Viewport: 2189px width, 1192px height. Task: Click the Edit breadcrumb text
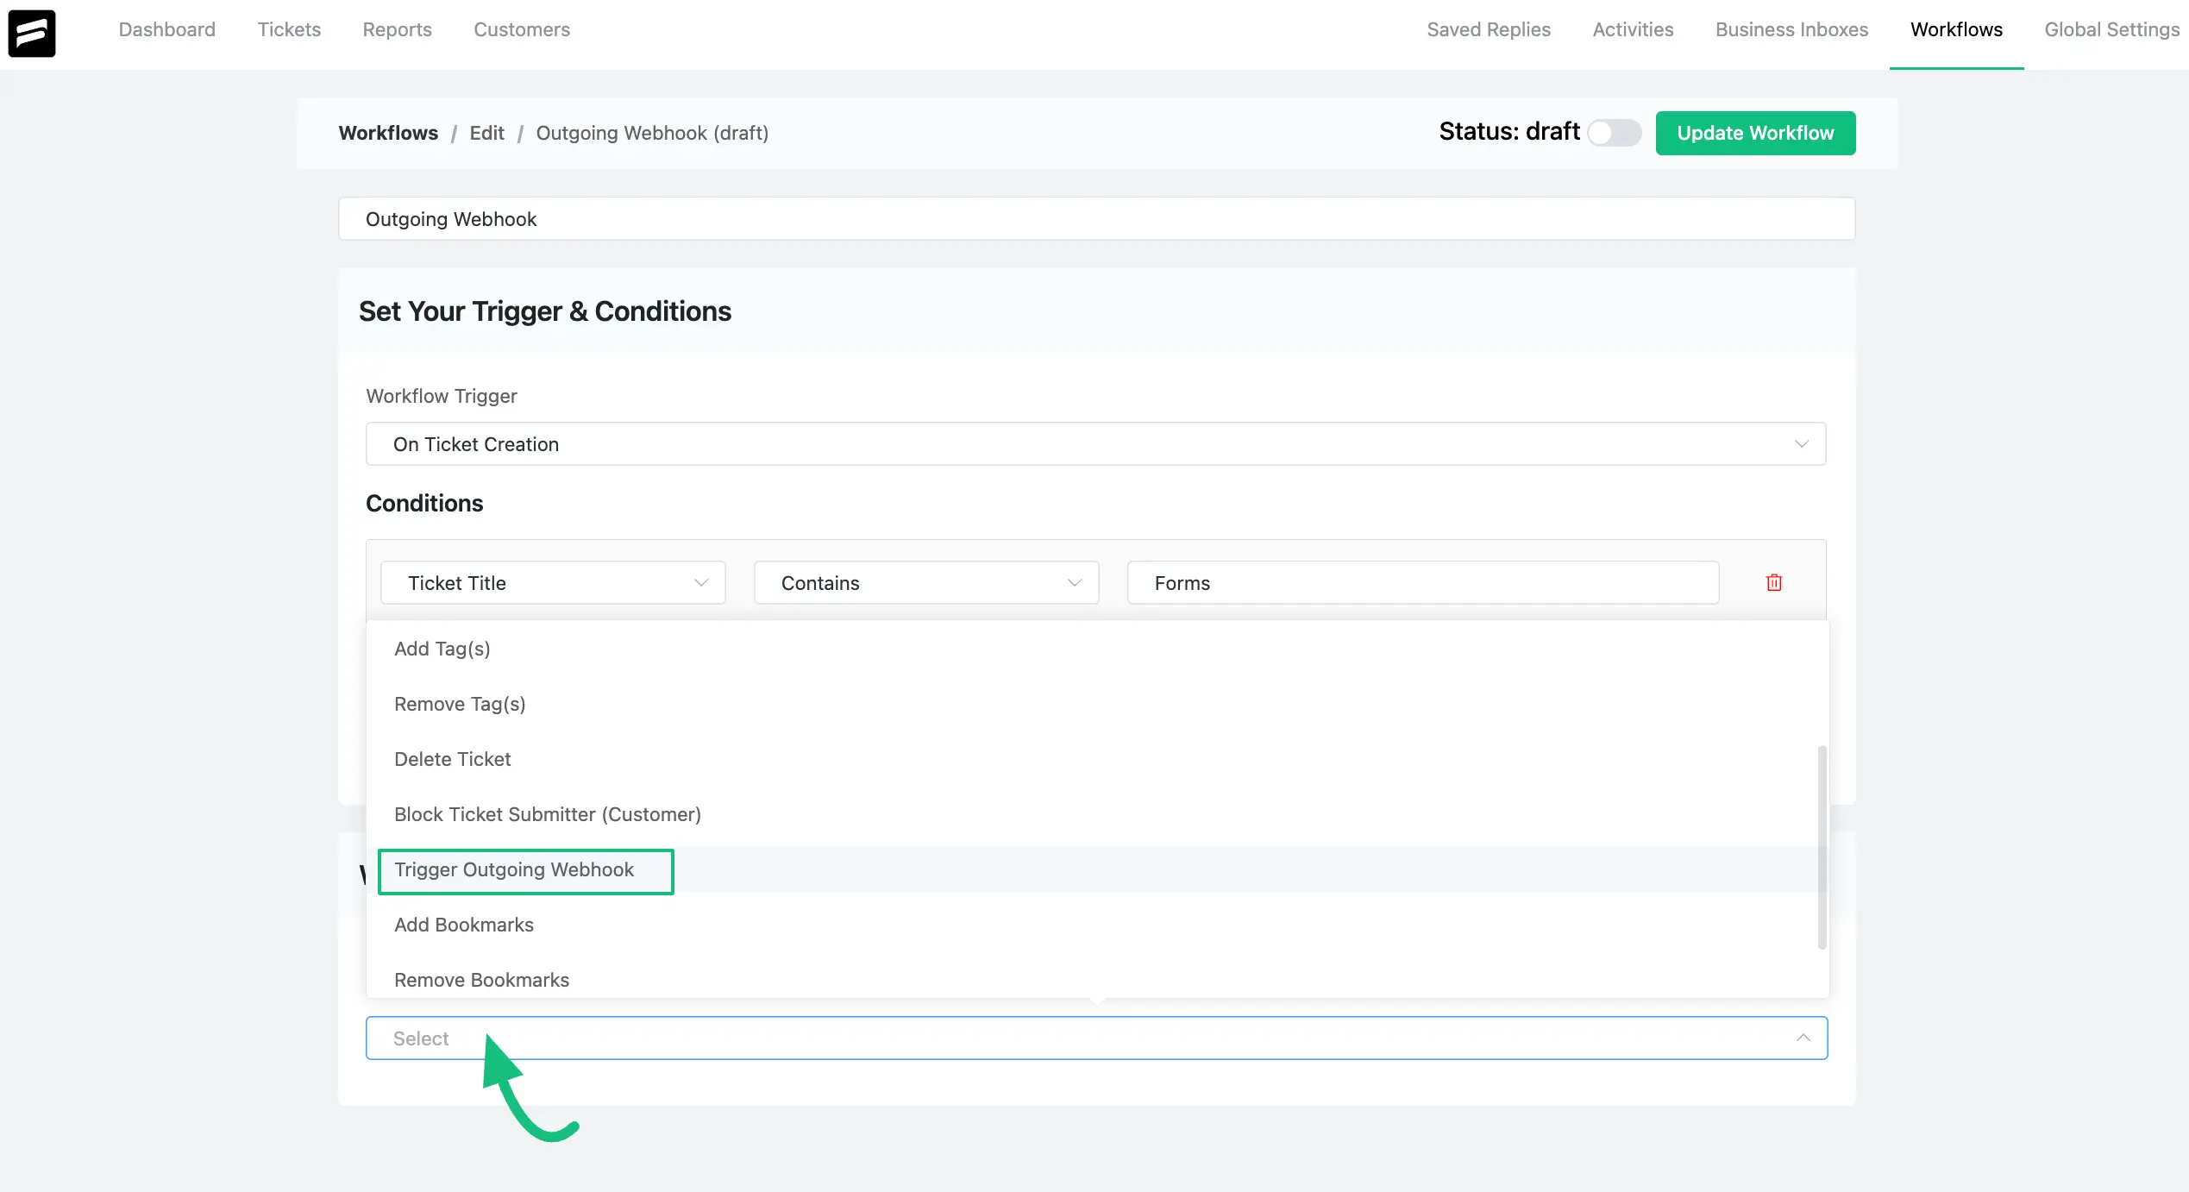tap(486, 133)
